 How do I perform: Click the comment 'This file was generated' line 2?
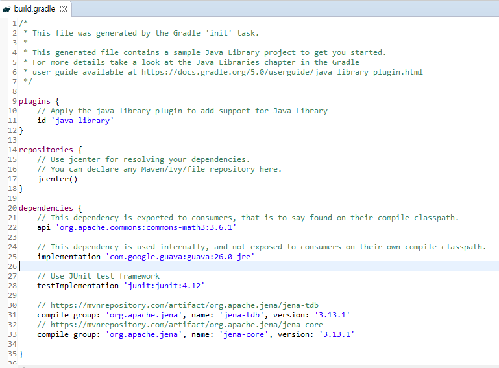[x=141, y=33]
